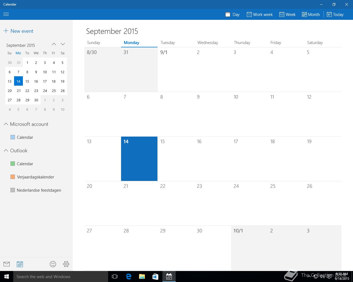The height and width of the screenshot is (282, 353).
Task: Click the 8/30 cell in month grid
Action: point(103,69)
